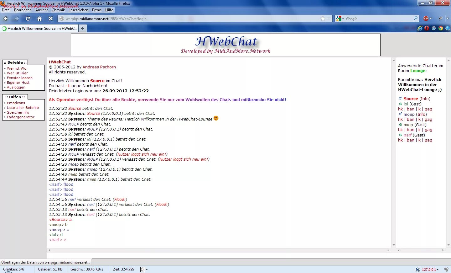
Task: Click Ausloggen to log out
Action: [x=16, y=87]
